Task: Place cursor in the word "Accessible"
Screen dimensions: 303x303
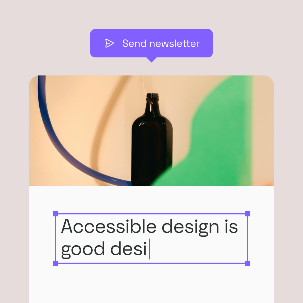Action: 108,226
